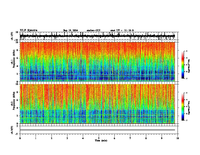This screenshot has width=200, height=155.
Task: Click the ch.1 spectrogram color scale bar
Action: pos(183,65)
